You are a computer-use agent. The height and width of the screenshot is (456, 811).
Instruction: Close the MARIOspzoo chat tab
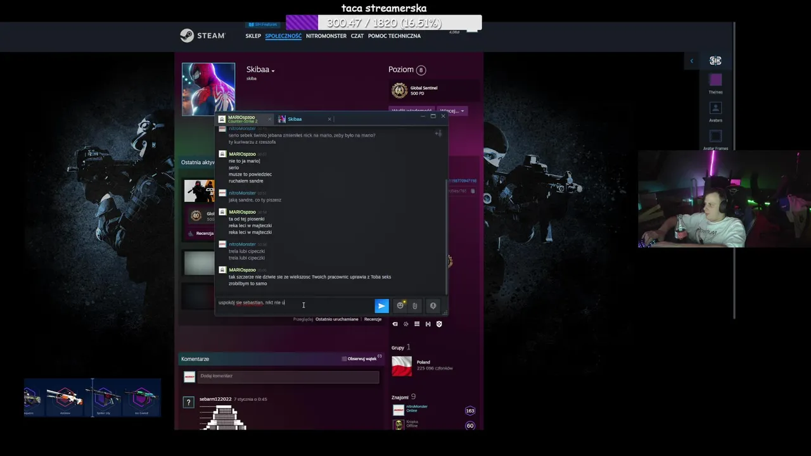click(269, 119)
